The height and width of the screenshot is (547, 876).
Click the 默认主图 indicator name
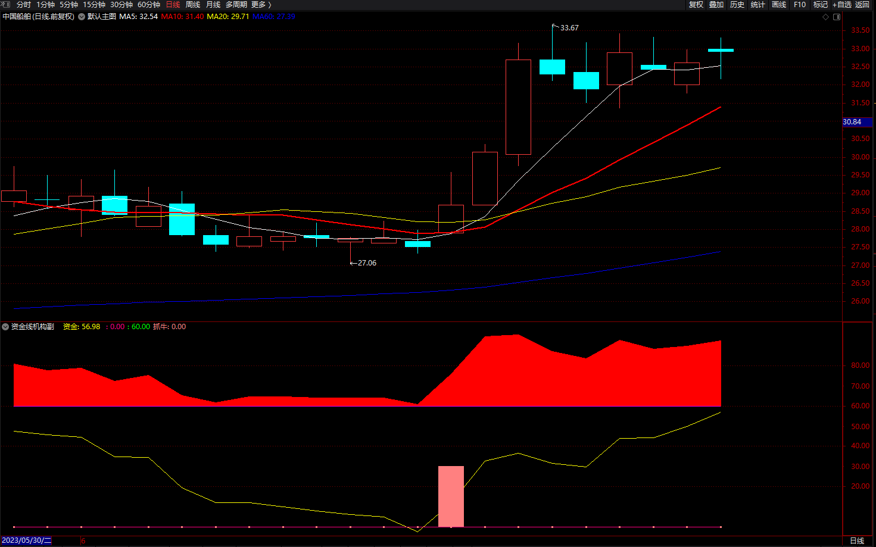[x=102, y=17]
